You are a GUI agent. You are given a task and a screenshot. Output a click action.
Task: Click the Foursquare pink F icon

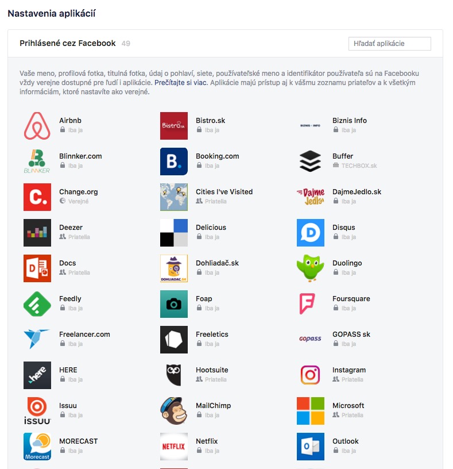pos(307,304)
